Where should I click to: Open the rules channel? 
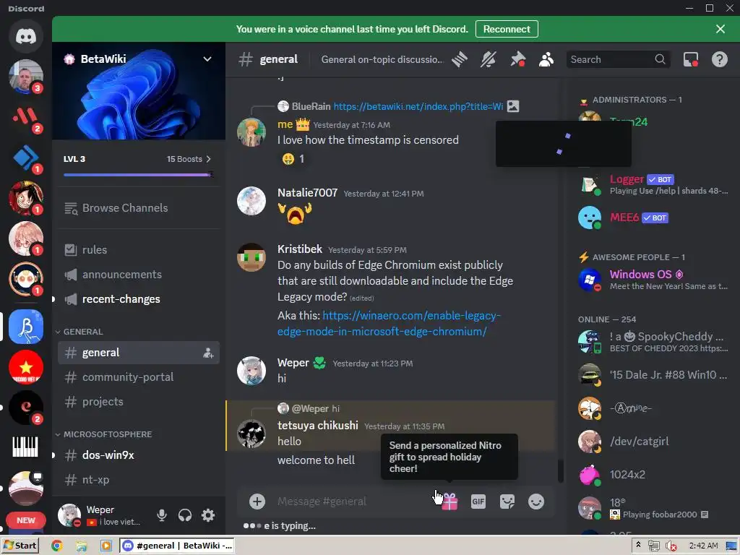pos(139,249)
